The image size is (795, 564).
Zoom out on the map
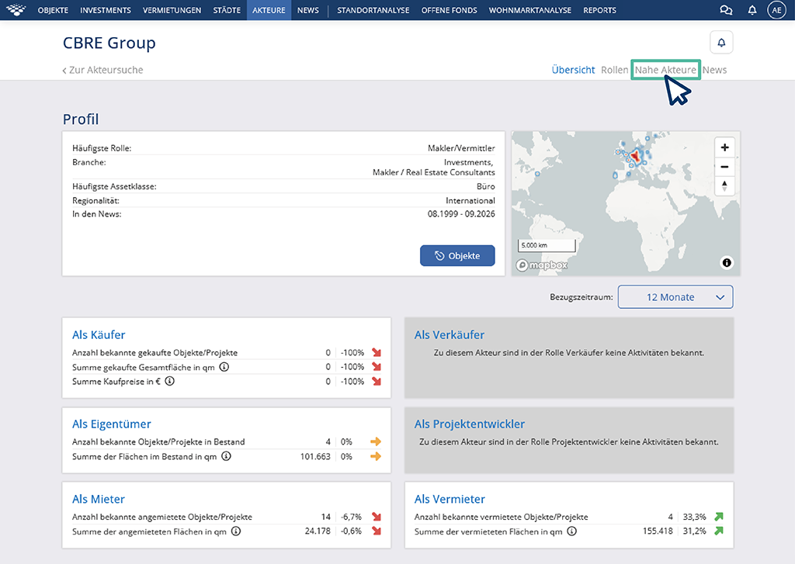pyautogui.click(x=724, y=167)
